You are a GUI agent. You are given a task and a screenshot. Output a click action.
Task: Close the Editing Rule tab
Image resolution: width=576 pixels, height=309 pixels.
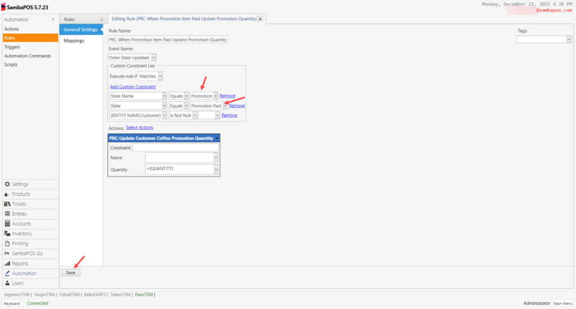[x=260, y=19]
